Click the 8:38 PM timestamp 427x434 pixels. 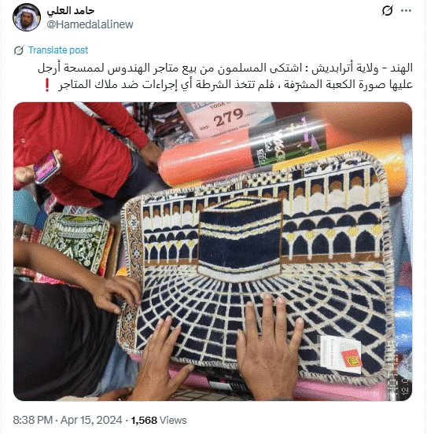pos(32,420)
